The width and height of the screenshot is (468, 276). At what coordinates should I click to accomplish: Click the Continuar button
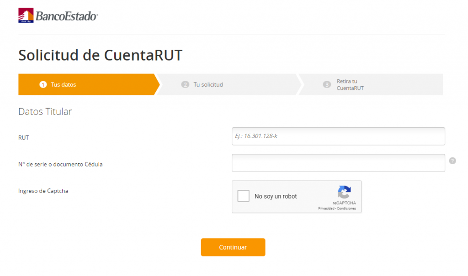(233, 247)
